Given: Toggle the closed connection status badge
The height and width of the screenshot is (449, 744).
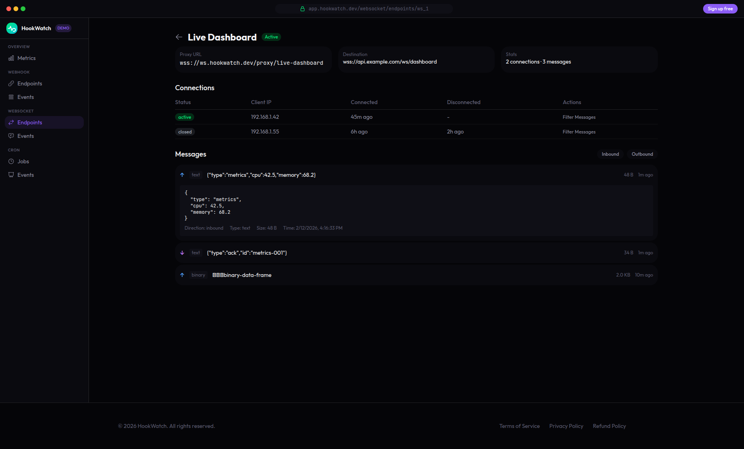Looking at the screenshot, I should point(185,132).
